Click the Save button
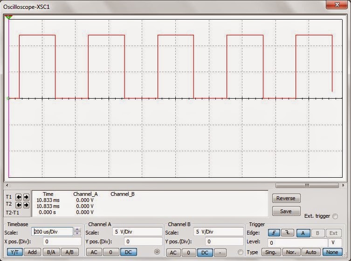The image size is (351, 261). (x=286, y=211)
